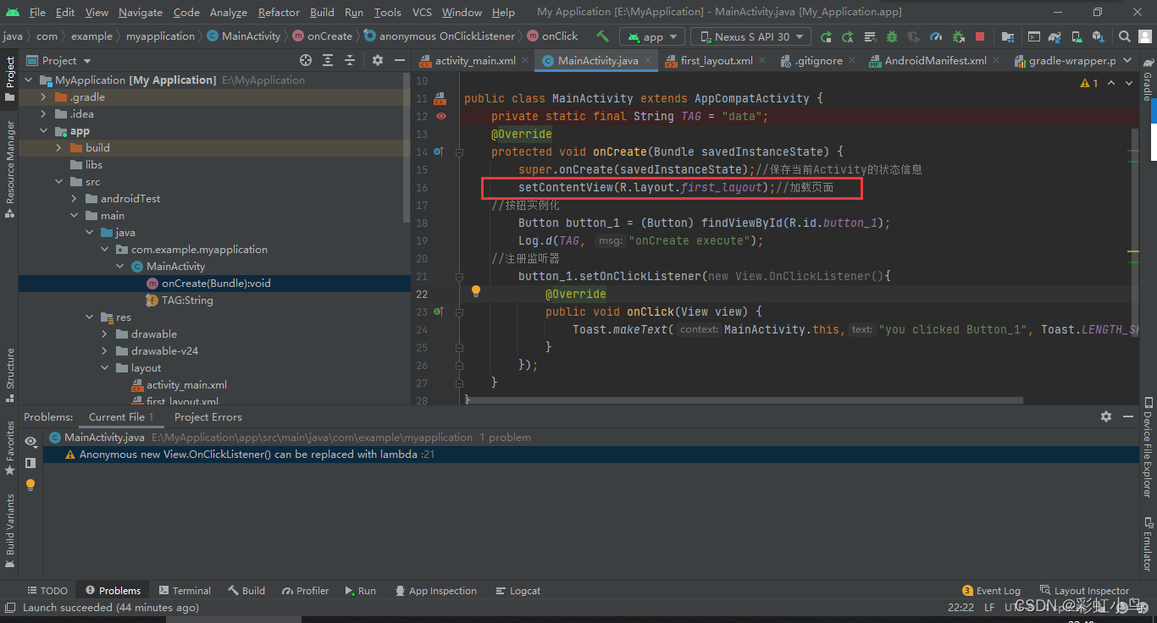The width and height of the screenshot is (1157, 623).
Task: Open Project panel gear options
Action: click(x=378, y=60)
